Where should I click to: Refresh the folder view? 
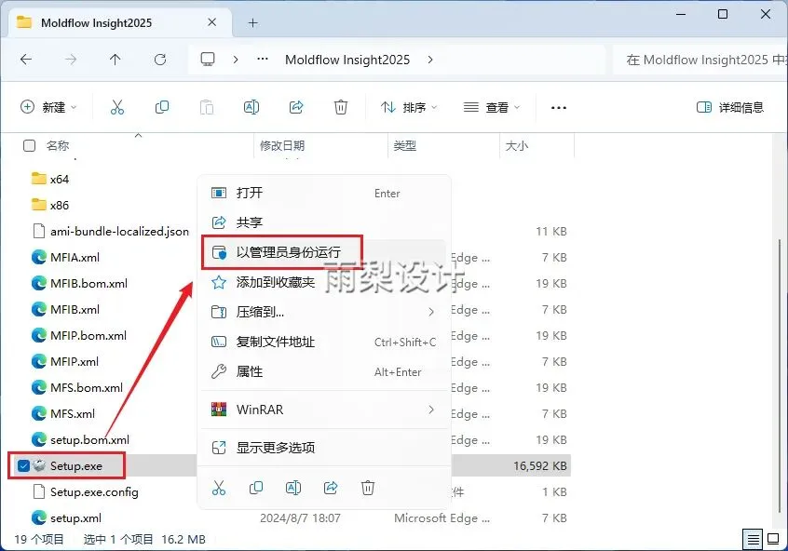(160, 60)
